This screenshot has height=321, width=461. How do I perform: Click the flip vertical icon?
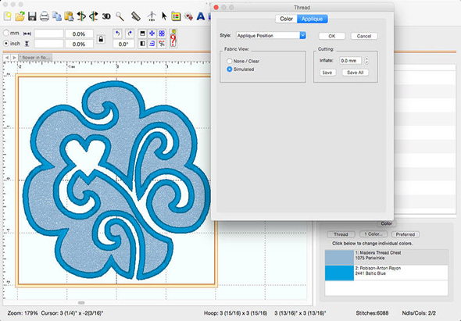click(x=142, y=34)
